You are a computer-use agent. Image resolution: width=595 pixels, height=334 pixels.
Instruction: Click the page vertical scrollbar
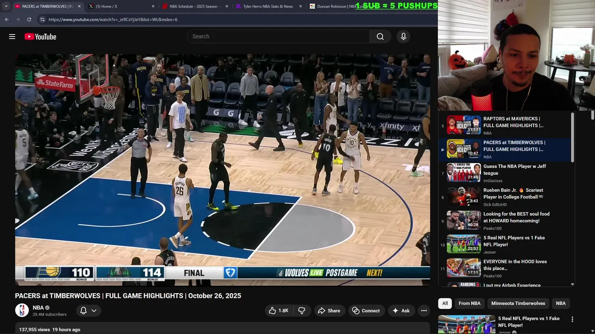click(x=592, y=115)
